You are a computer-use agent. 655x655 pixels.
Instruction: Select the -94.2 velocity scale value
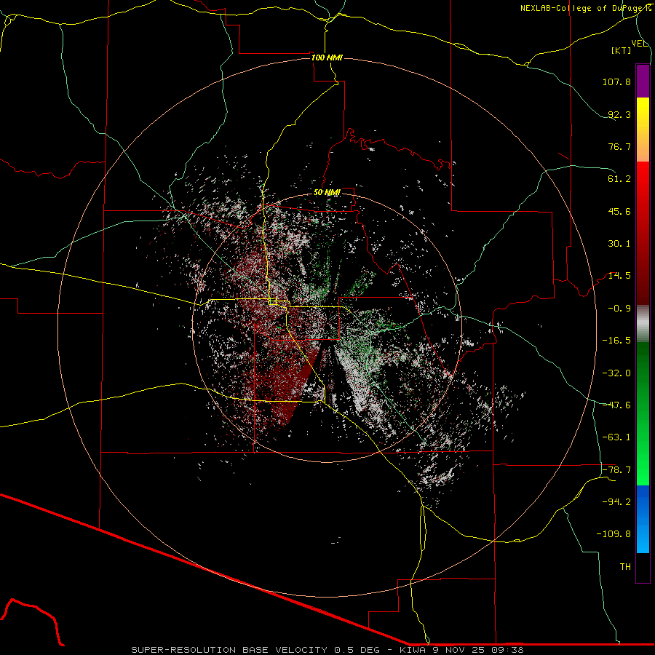(616, 501)
